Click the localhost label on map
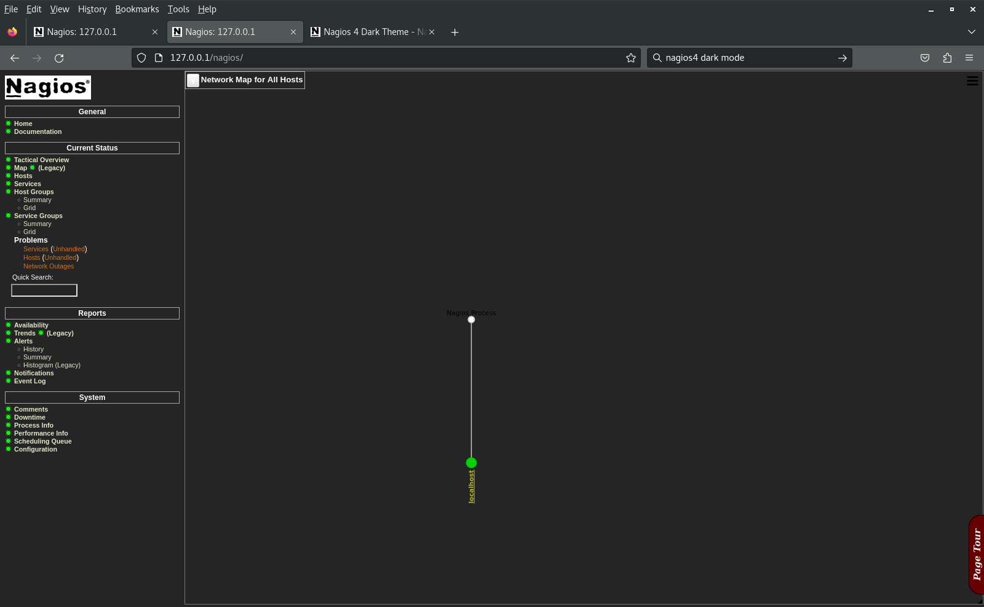Viewport: 984px width, 607px height. click(471, 487)
